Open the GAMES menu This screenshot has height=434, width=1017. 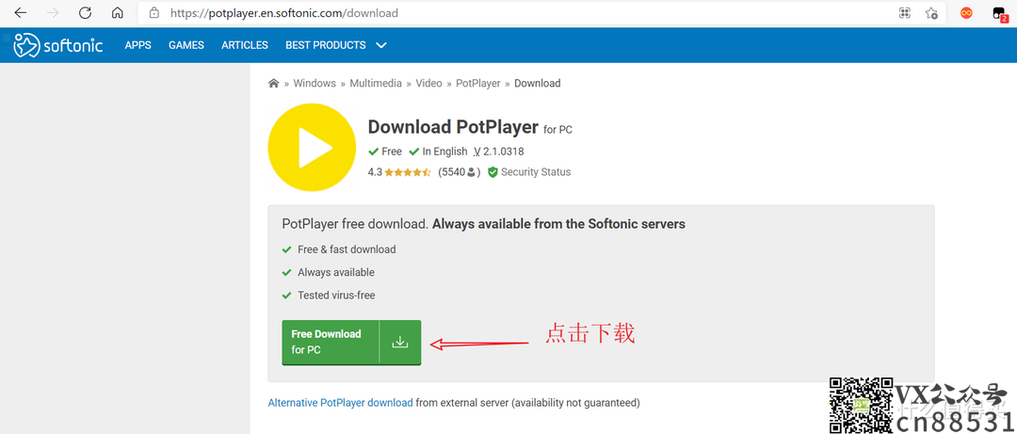tap(186, 45)
